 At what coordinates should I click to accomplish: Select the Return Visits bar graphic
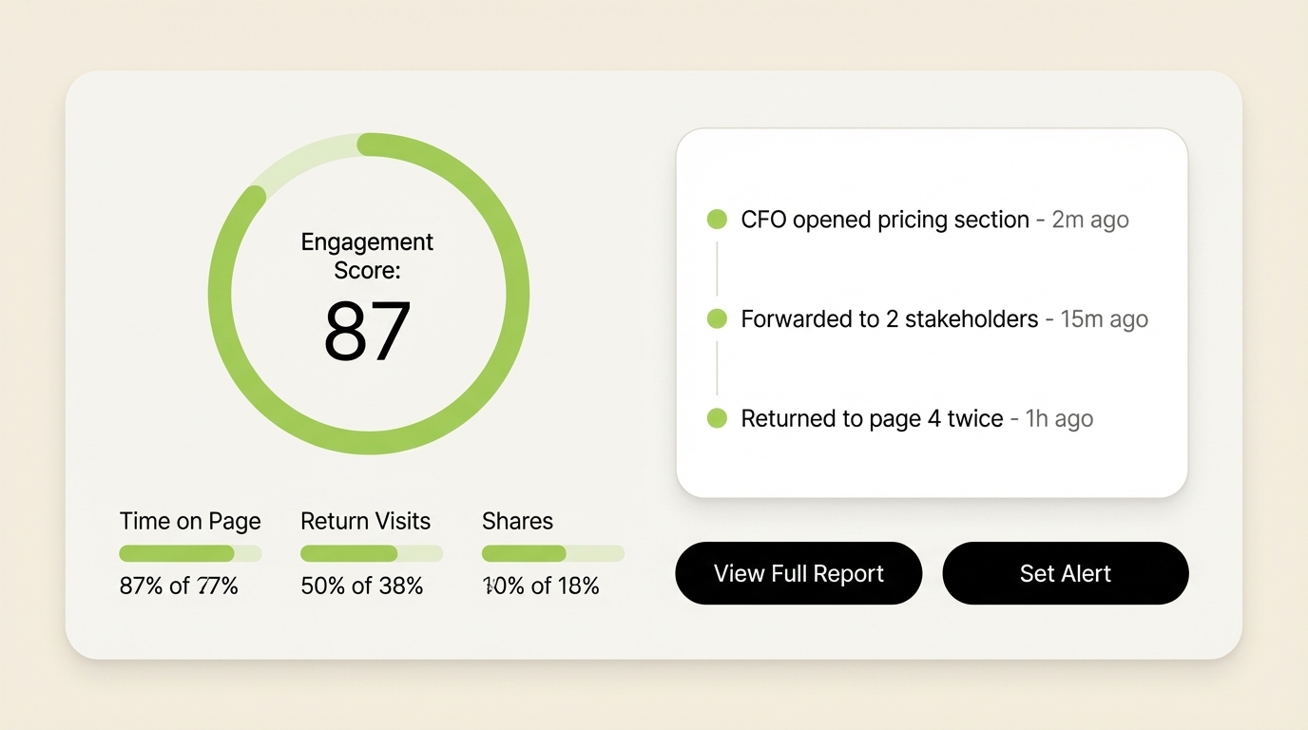[371, 552]
